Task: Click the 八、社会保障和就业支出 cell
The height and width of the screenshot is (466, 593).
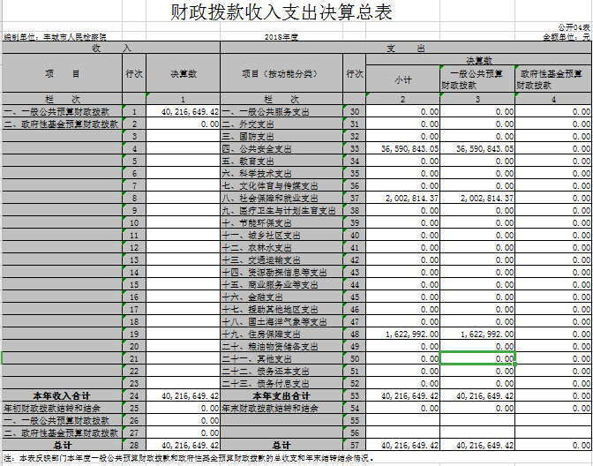Action: tap(281, 199)
